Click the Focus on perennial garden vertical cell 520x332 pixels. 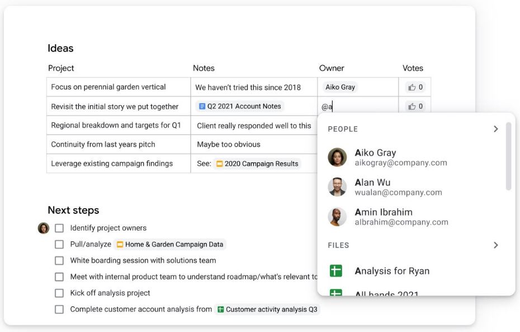[119, 87]
